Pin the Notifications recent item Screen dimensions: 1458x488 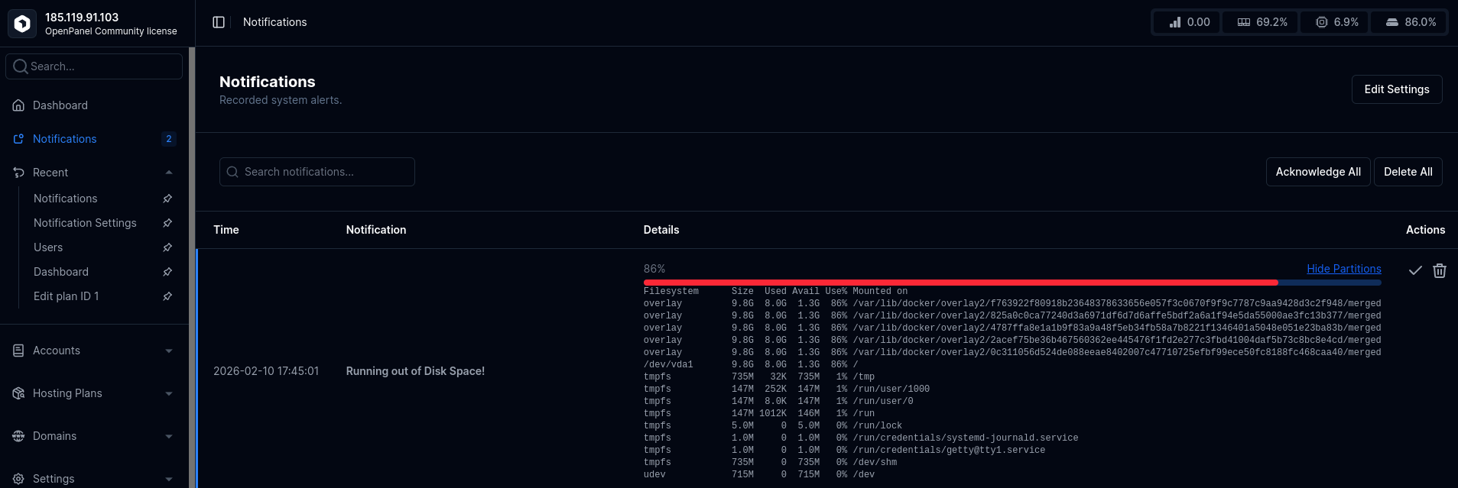167,199
